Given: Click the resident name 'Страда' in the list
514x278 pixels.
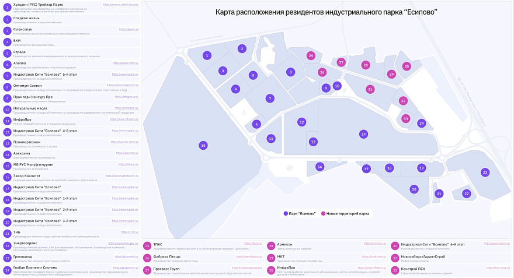Looking at the screenshot, I should [19, 52].
